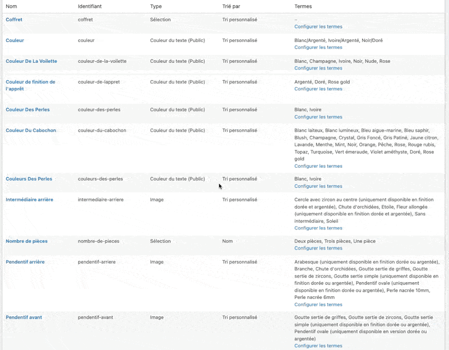The image size is (449, 350).
Task: Select the Type column header
Action: (156, 6)
